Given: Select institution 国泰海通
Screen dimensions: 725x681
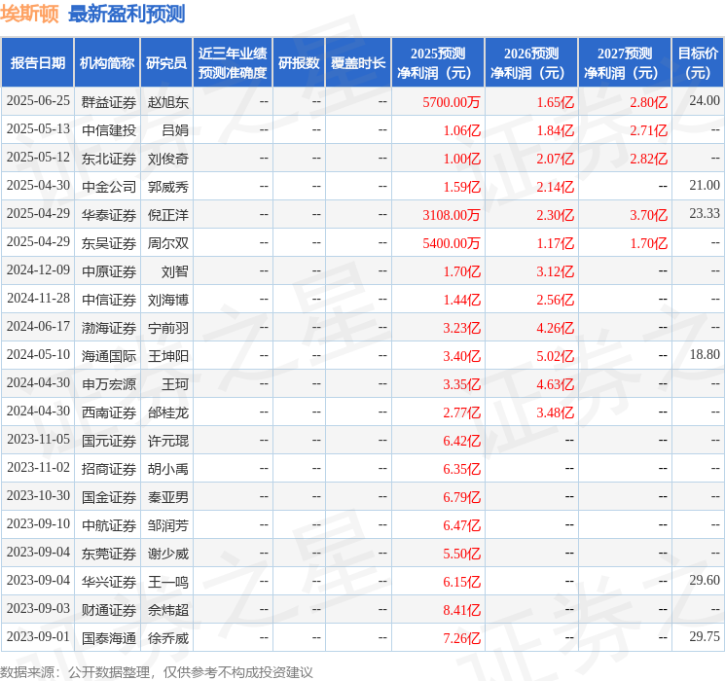Looking at the screenshot, I should pos(109,638).
